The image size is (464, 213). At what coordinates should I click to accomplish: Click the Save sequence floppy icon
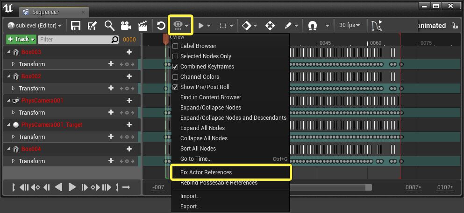pos(76,26)
